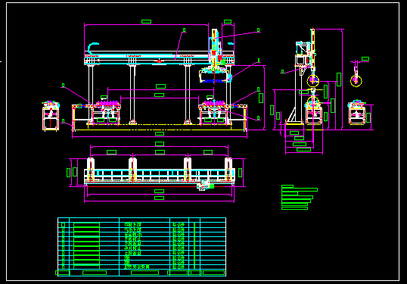Select the carriage block on the plan view rail
Screen dimensions: 407x284
pos(206,186)
